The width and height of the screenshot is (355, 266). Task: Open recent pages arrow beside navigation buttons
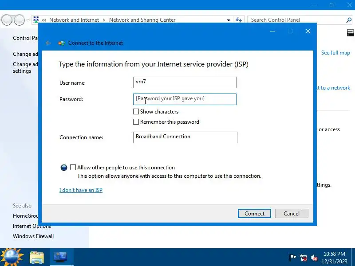click(x=28, y=20)
